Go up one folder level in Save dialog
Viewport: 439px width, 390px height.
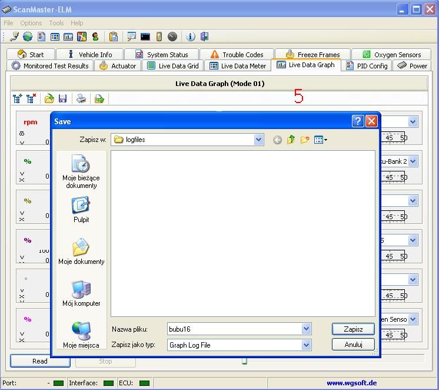click(x=291, y=140)
